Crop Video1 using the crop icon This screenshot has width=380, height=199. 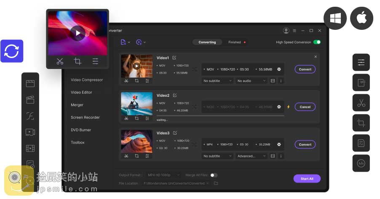coord(136,81)
